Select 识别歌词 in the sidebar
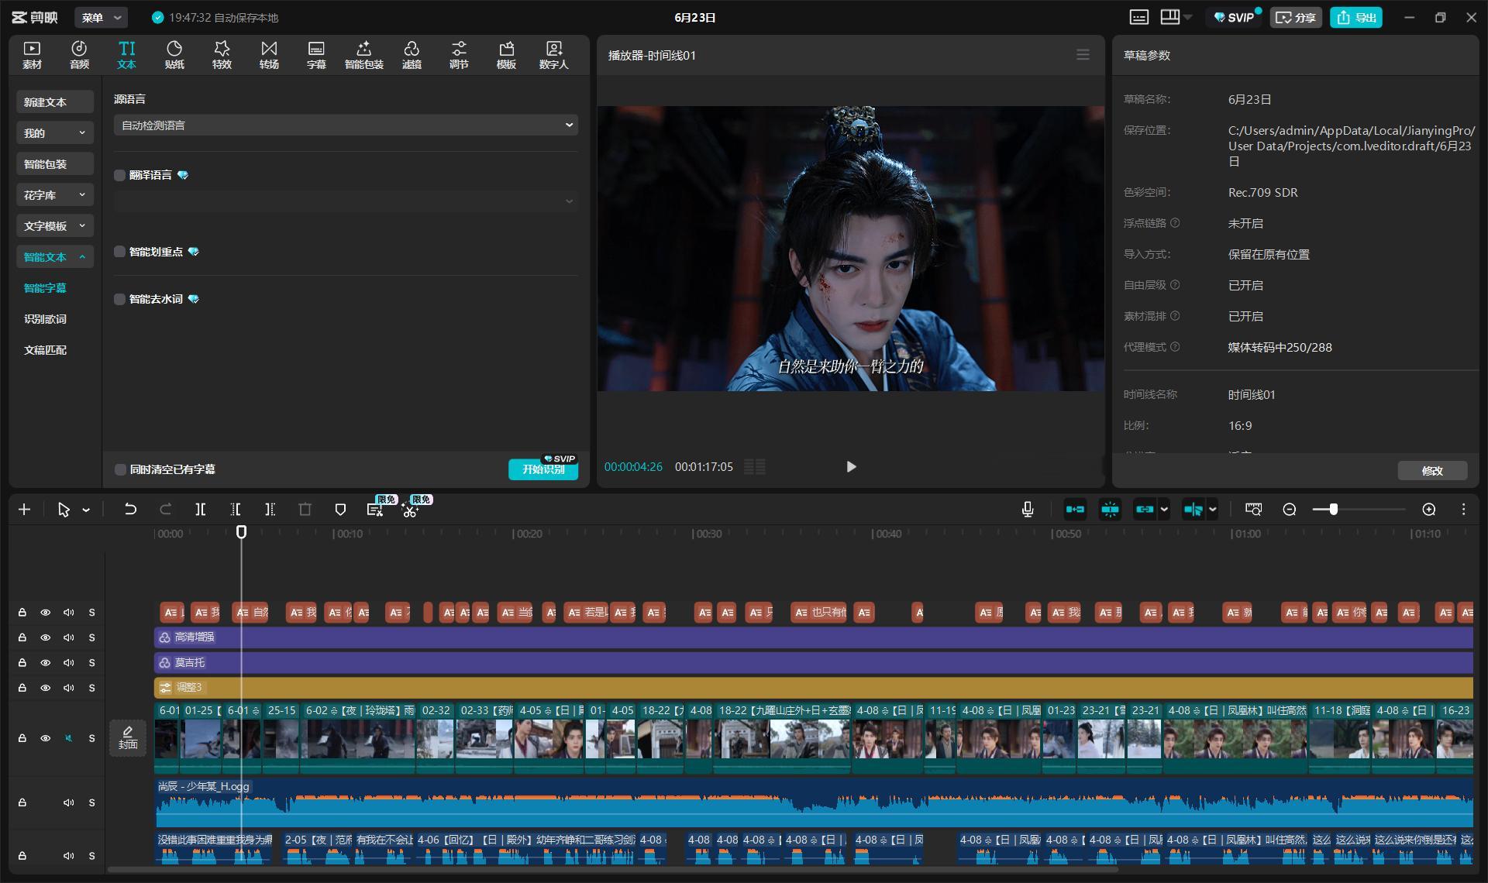Screen dimensions: 1488x883 (45, 319)
